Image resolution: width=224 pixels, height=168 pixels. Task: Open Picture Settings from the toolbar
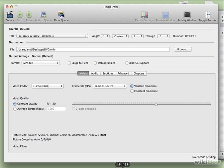[x=144, y=15]
